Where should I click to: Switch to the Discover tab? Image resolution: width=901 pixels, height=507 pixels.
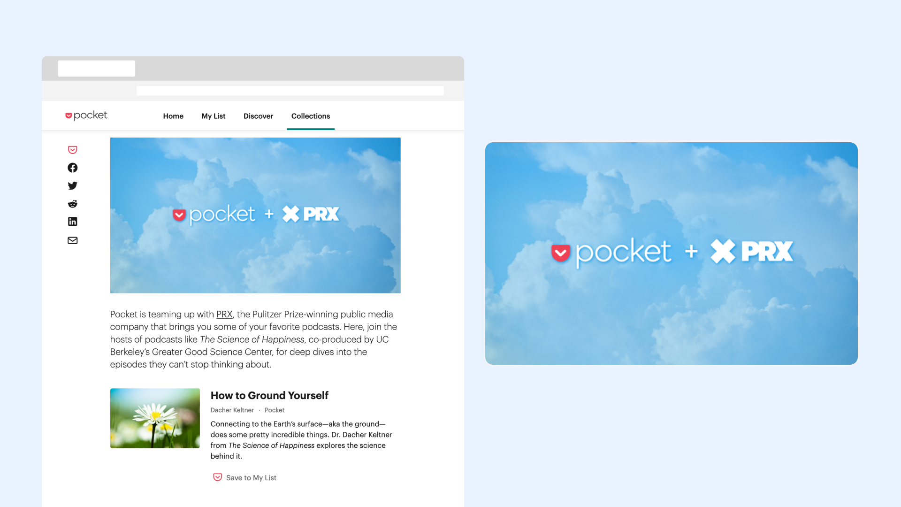point(258,116)
